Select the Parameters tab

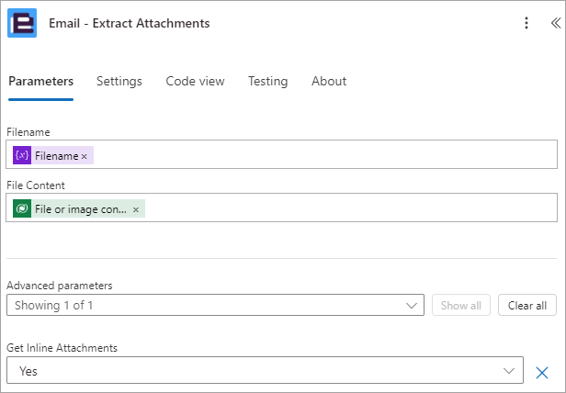click(x=40, y=81)
